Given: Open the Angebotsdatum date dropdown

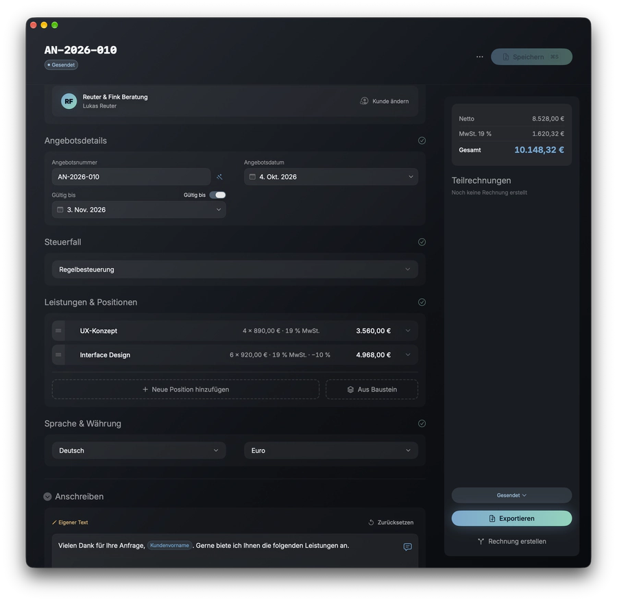Looking at the screenshot, I should (x=331, y=177).
